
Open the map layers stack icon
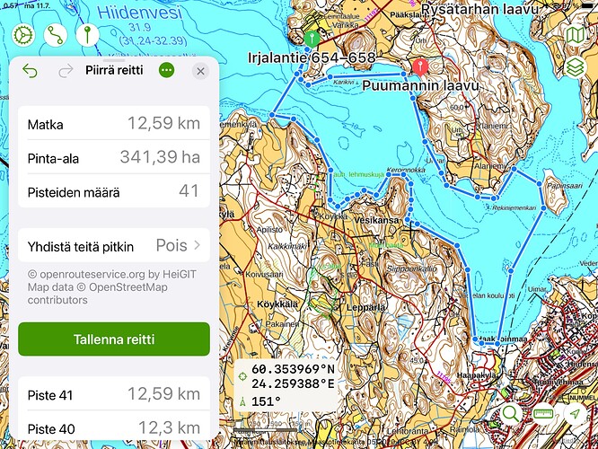576,67
